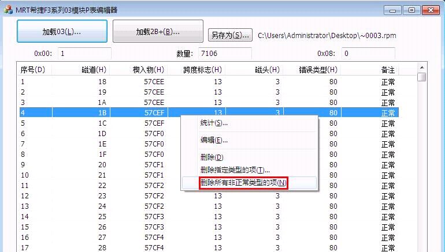Image resolution: width=445 pixels, height=252 pixels.
Task: Close the P表编辑器 window
Action: pos(431,10)
